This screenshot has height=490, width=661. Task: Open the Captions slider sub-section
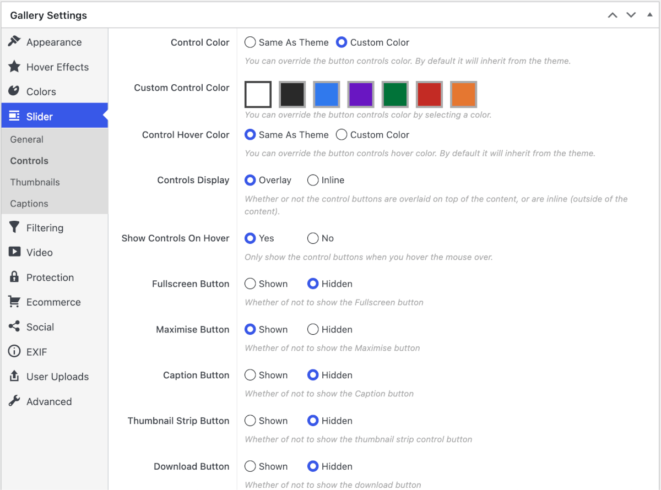[29, 204]
